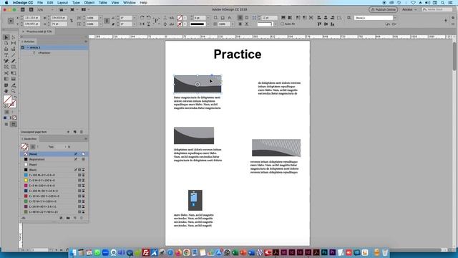Select the Type tool
Image resolution: width=458 pixels, height=258 pixels.
(x=6, y=55)
